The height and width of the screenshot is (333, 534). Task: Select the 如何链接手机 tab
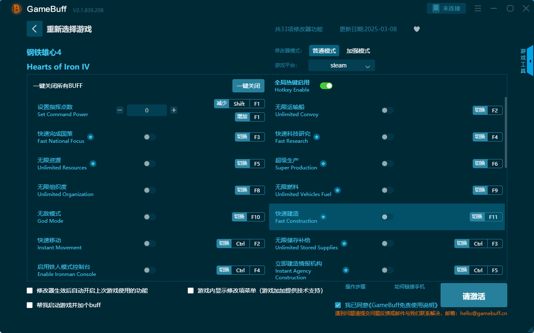pos(409,287)
